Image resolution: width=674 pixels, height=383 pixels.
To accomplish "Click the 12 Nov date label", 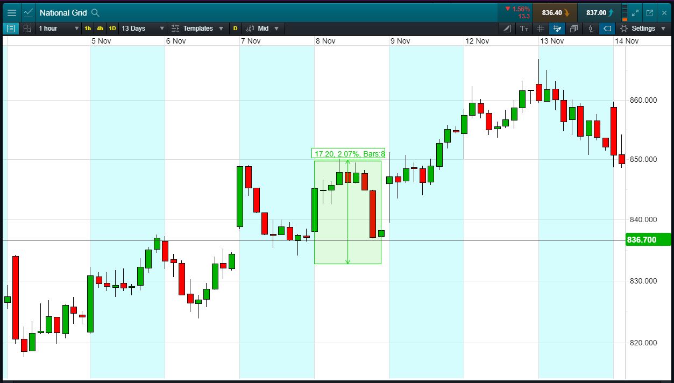I will (x=477, y=41).
